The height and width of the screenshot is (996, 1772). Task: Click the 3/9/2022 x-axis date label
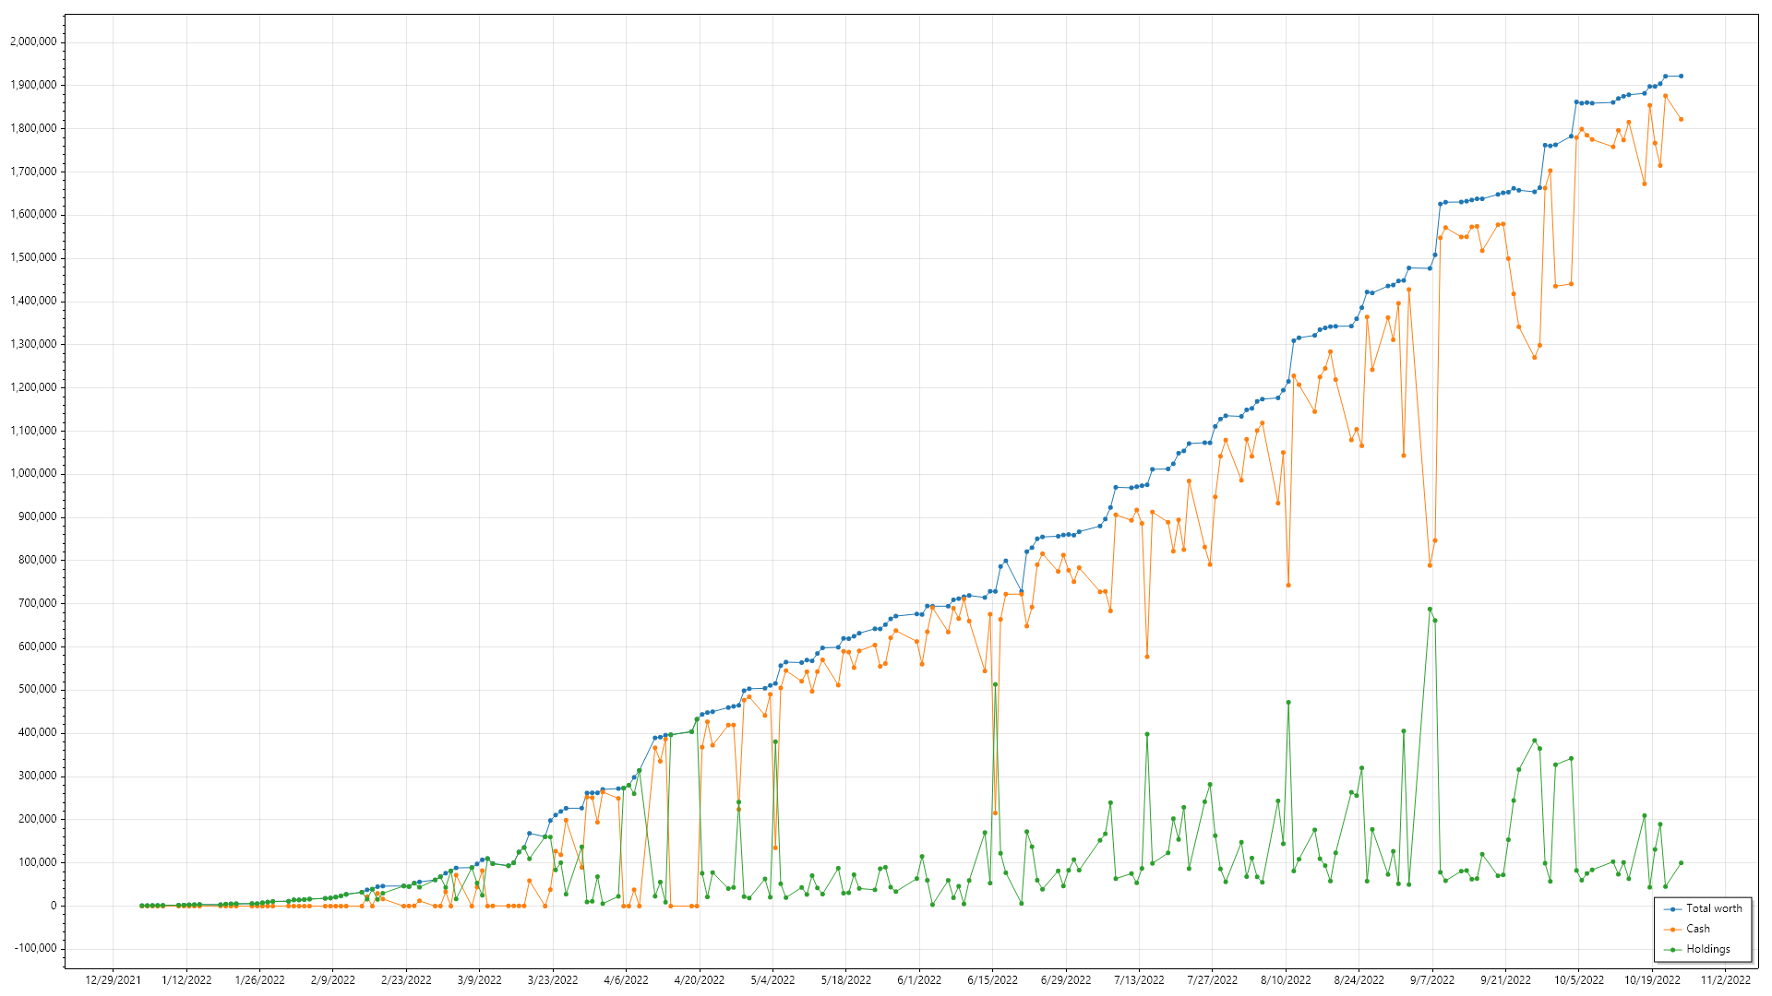point(479,980)
